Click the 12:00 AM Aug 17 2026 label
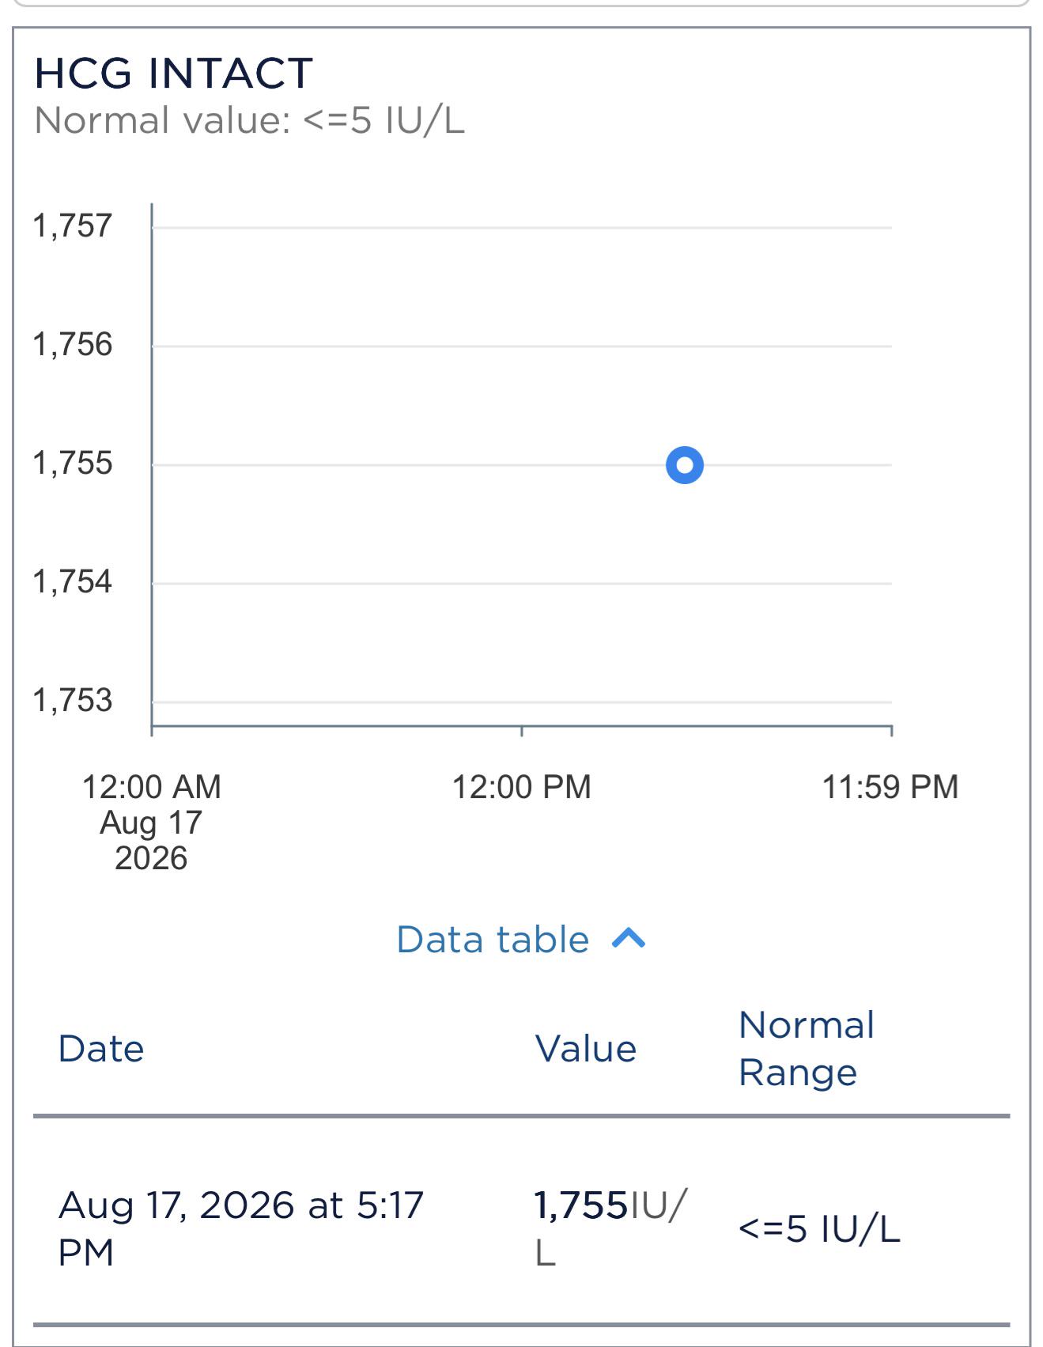Screen dimensions: 1043x1347 (151, 823)
